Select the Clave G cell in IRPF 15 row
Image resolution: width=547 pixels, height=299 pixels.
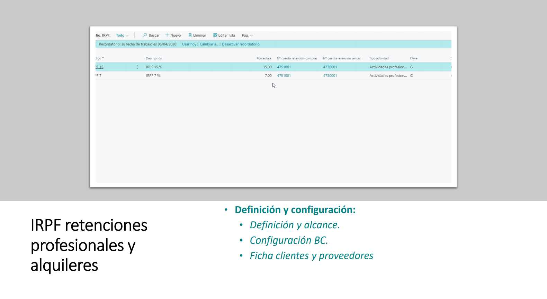(x=411, y=67)
